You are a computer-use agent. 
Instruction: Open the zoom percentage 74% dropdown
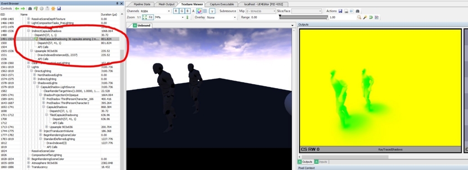click(169, 17)
